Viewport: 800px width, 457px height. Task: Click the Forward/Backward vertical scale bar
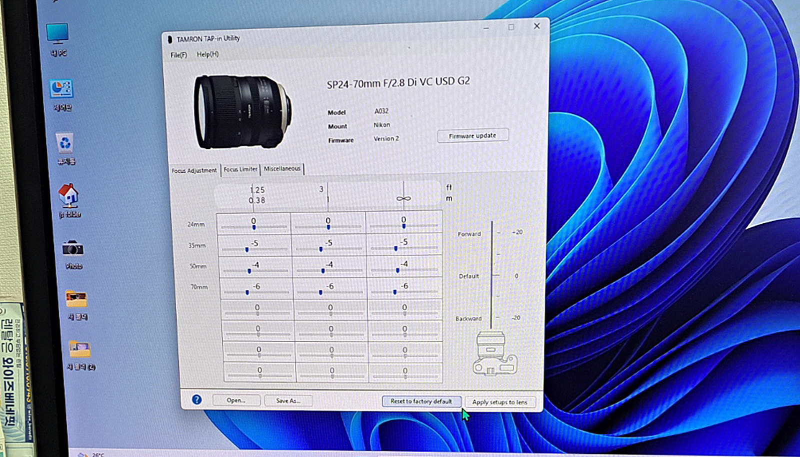click(492, 275)
